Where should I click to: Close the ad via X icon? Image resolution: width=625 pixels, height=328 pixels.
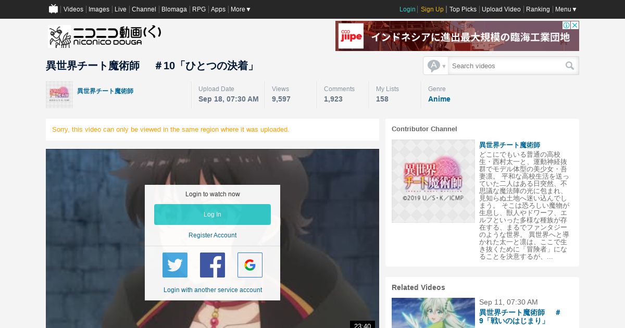coord(575,25)
